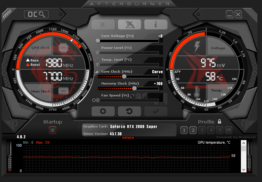The image size is (262, 182).
Task: Open the information i button
Action: click(x=156, y=24)
